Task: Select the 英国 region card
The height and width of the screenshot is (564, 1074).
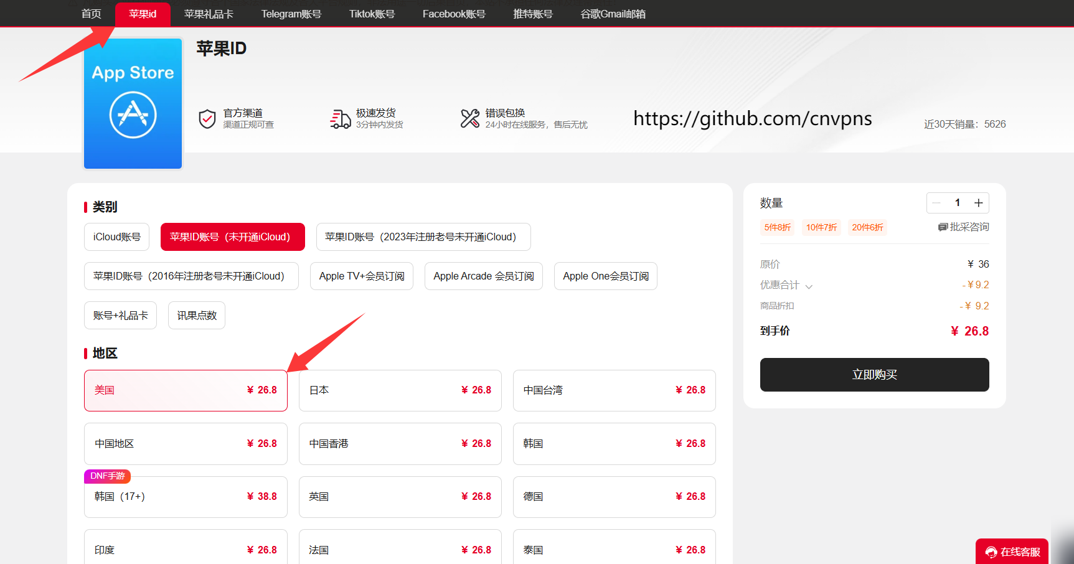Action: pos(400,497)
